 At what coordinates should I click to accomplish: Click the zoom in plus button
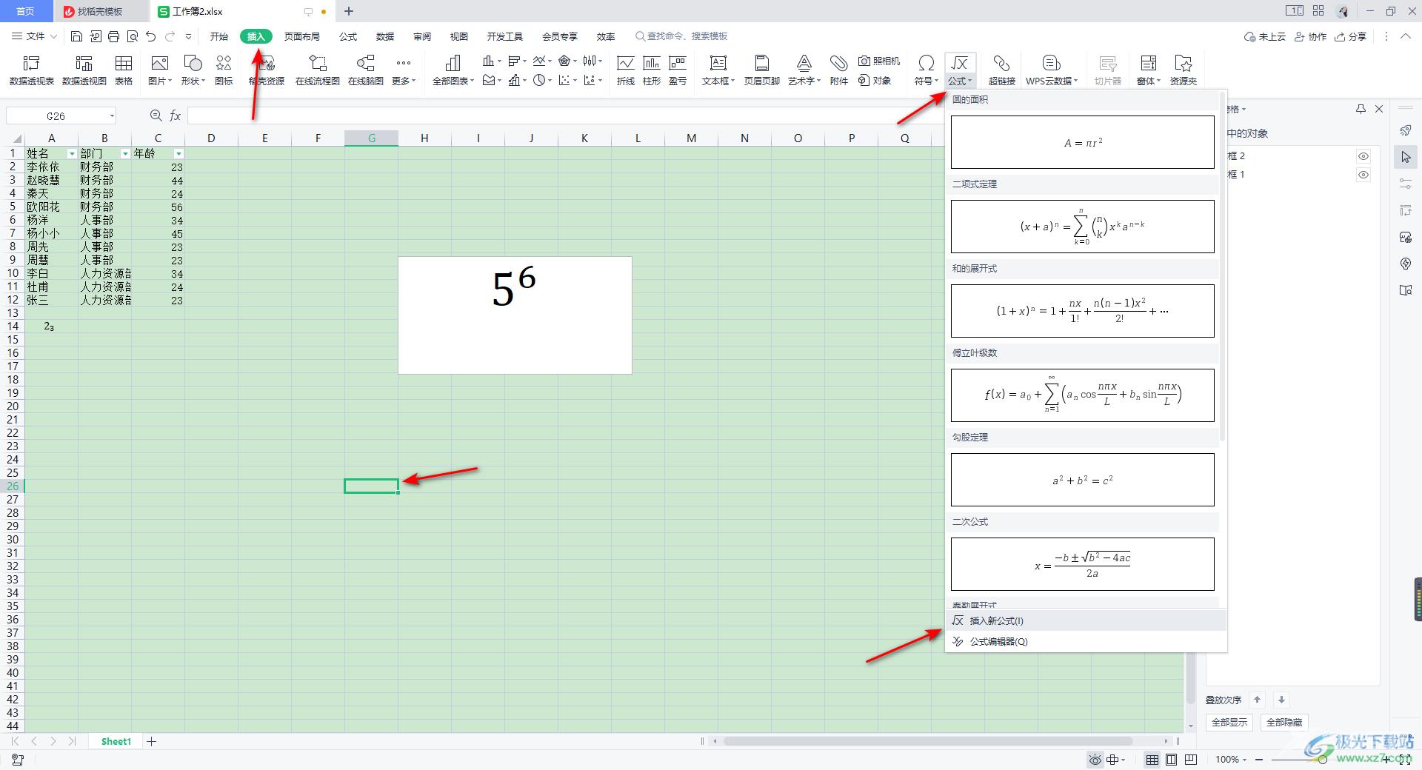click(1387, 760)
